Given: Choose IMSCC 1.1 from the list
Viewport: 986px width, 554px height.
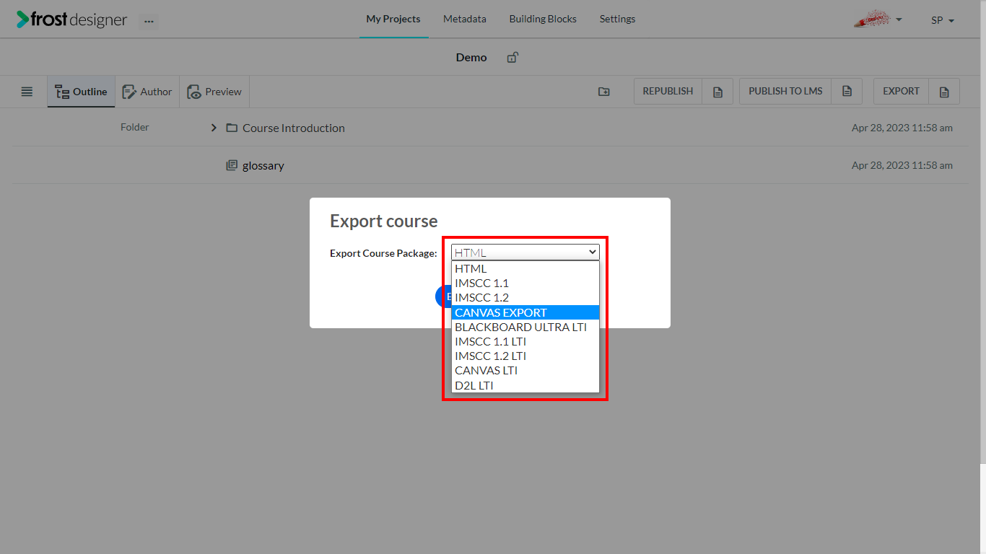Looking at the screenshot, I should [x=525, y=283].
